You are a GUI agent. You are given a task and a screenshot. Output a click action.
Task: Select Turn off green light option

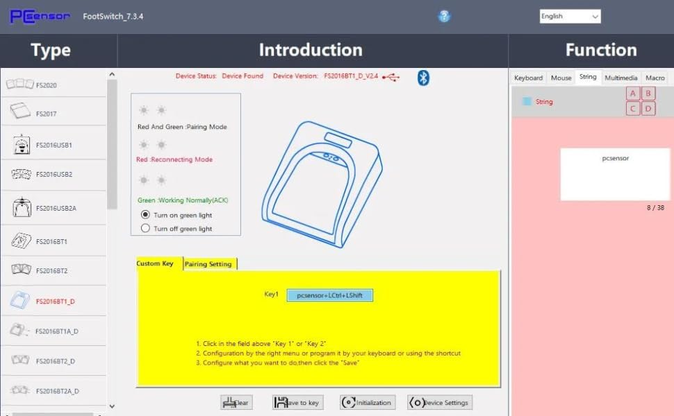click(145, 228)
